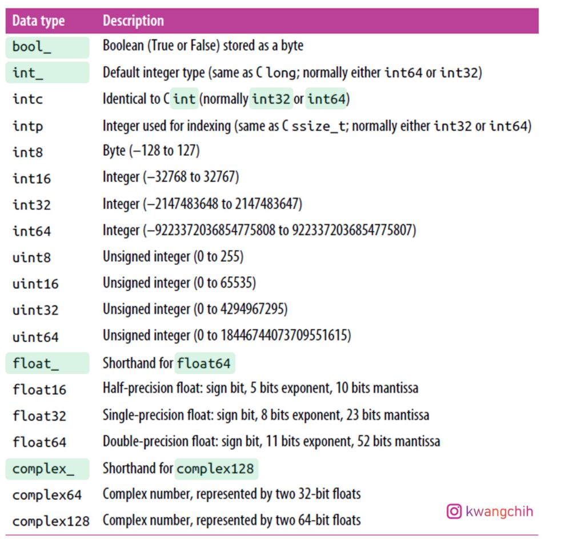Screen dimensions: 585x545
Task: Click the complex64 data type label
Action: pyautogui.click(x=47, y=495)
